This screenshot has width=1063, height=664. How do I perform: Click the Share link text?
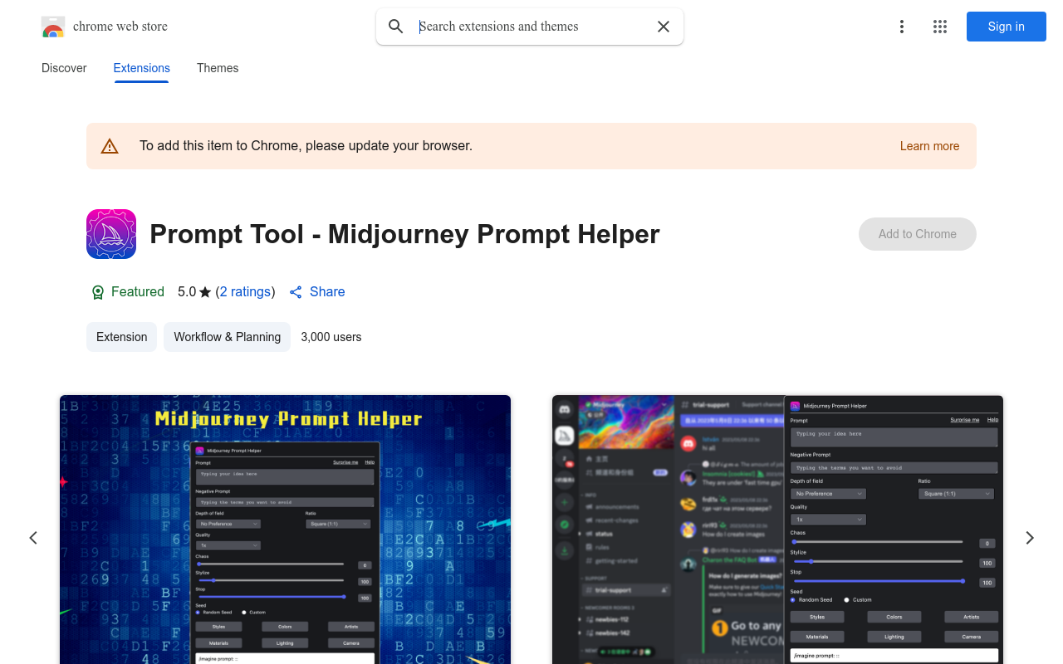[327, 292]
